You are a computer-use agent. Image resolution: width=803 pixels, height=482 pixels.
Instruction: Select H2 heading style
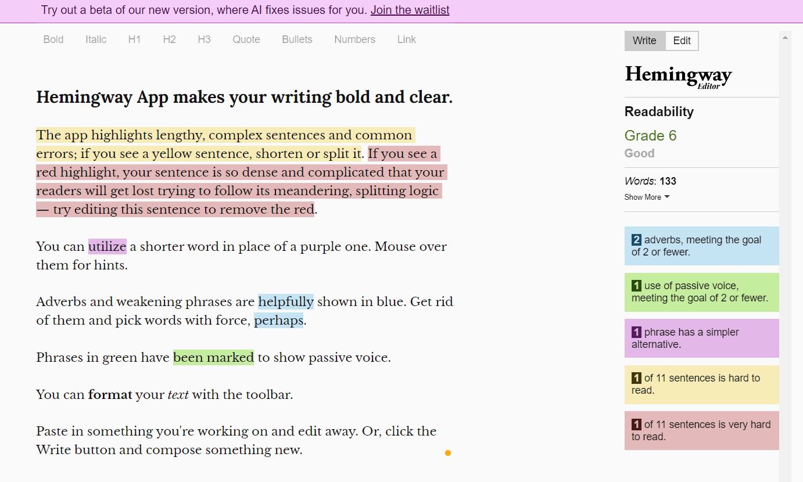169,39
